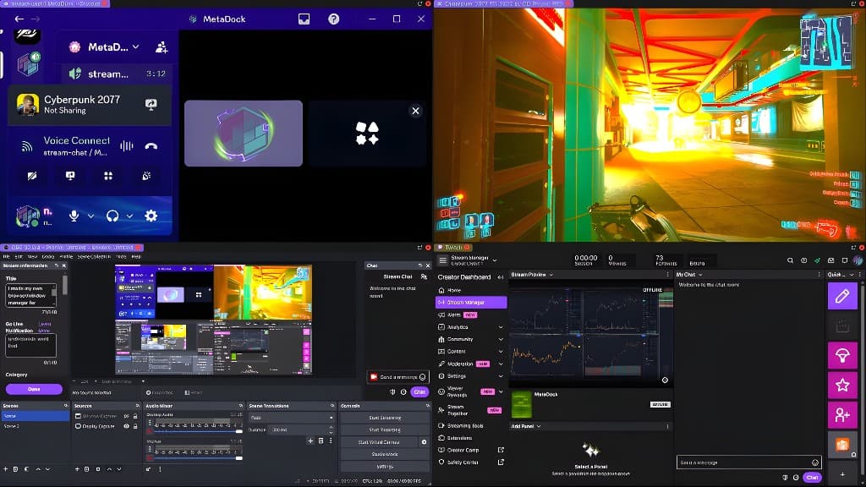Mute the Discord microphone
This screenshot has height=487, width=866.
74,216
